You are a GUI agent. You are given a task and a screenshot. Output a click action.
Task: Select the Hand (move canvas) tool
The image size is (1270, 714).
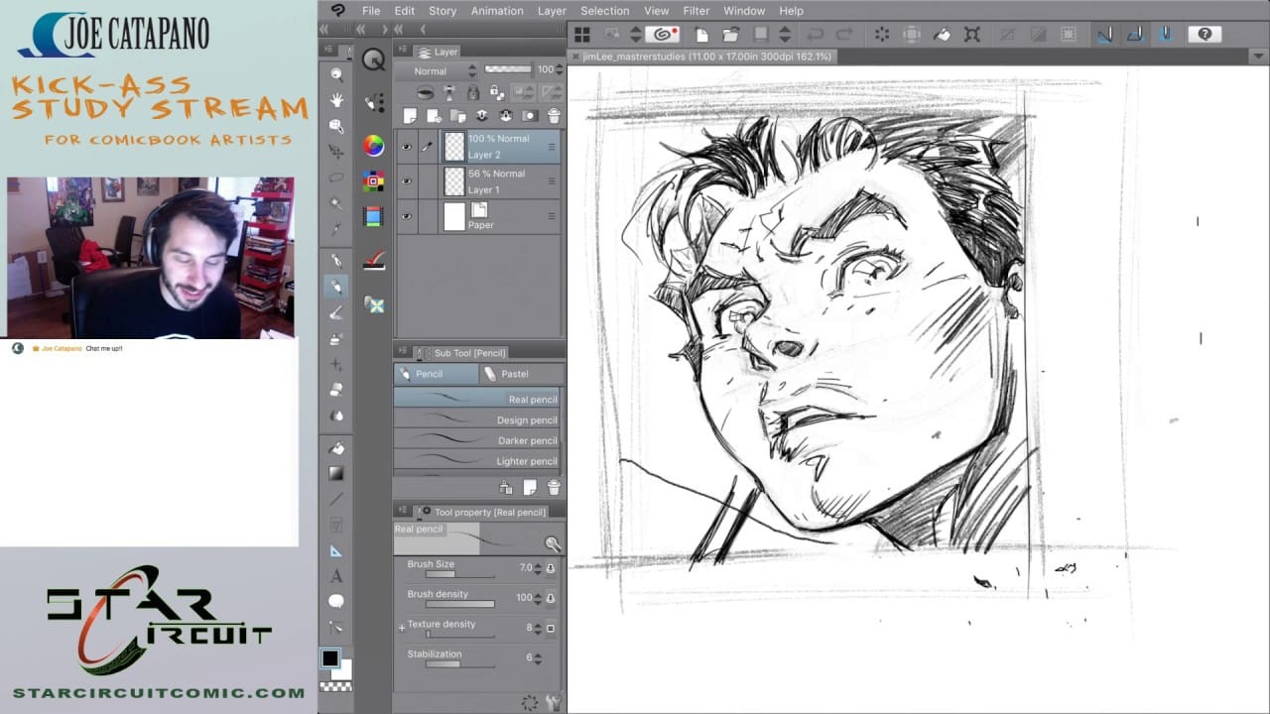(337, 100)
